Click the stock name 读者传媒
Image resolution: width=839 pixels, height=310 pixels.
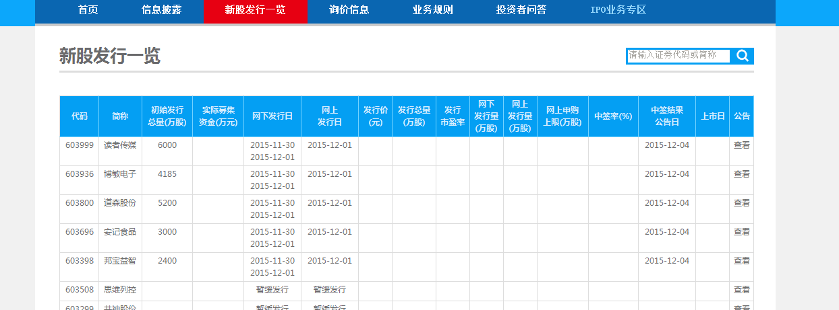(x=120, y=145)
